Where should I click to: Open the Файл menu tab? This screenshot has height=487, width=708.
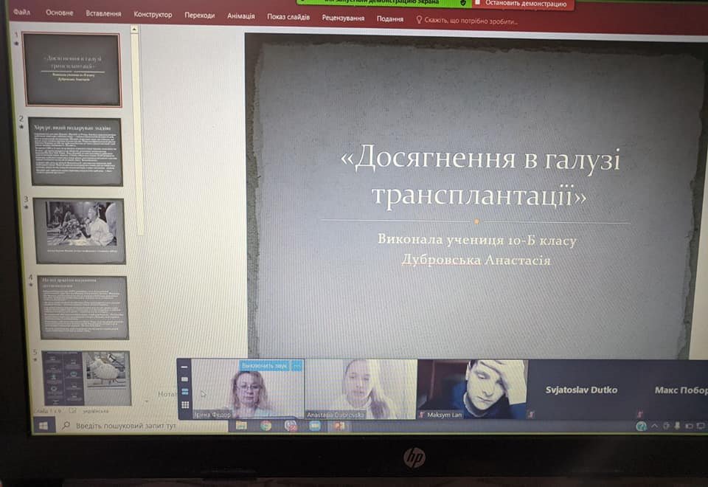pyautogui.click(x=21, y=11)
